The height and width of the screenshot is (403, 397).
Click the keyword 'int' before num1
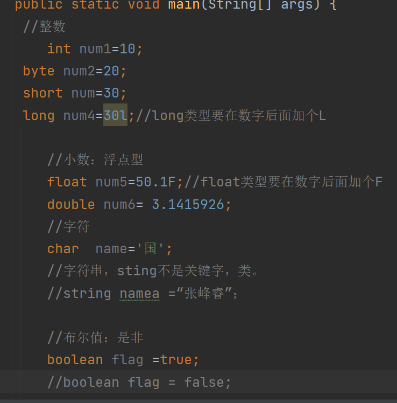coord(59,49)
